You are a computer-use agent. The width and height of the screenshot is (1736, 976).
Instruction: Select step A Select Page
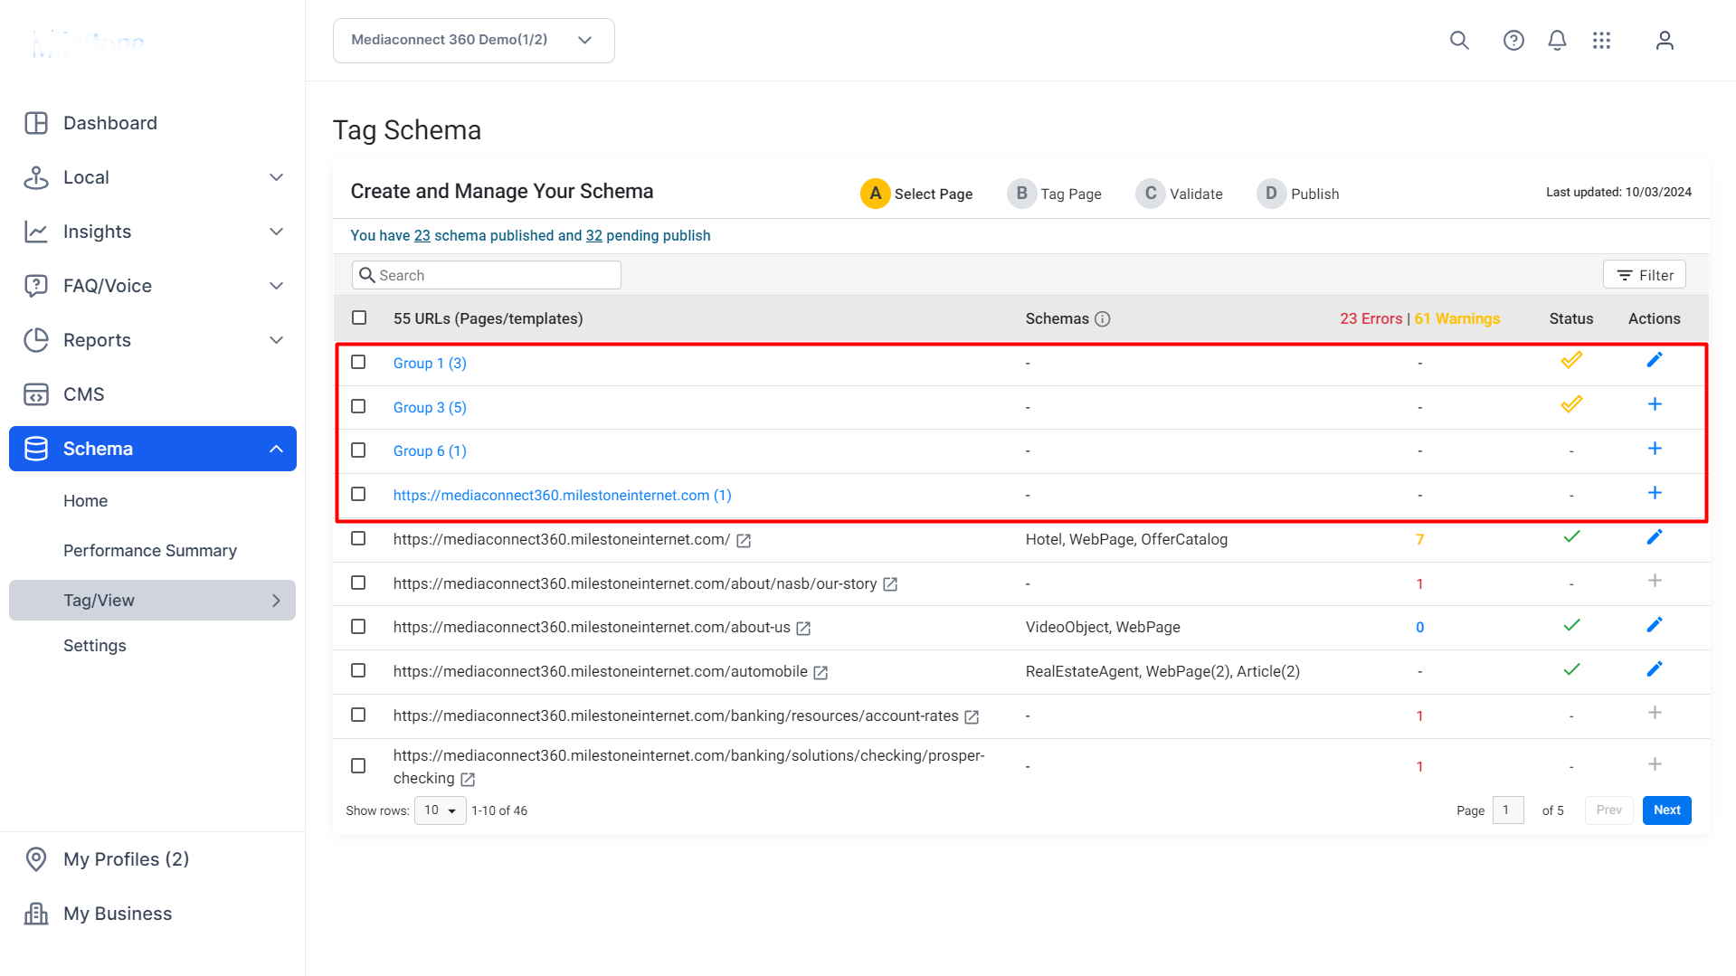(916, 194)
